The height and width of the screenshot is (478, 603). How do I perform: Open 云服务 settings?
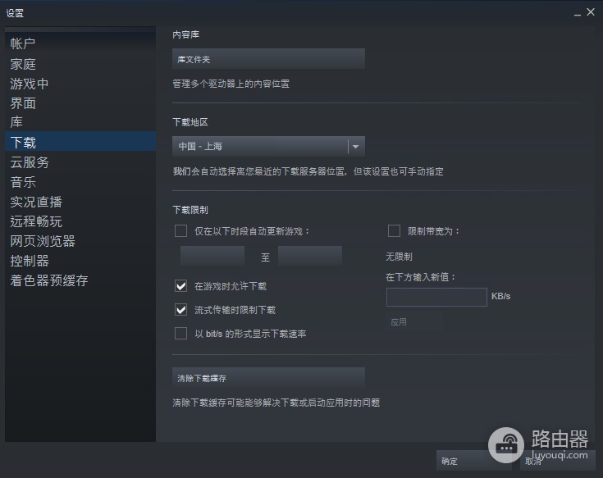80,162
